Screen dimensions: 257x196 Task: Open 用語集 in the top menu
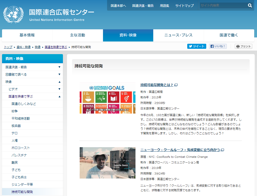tap(164, 6)
